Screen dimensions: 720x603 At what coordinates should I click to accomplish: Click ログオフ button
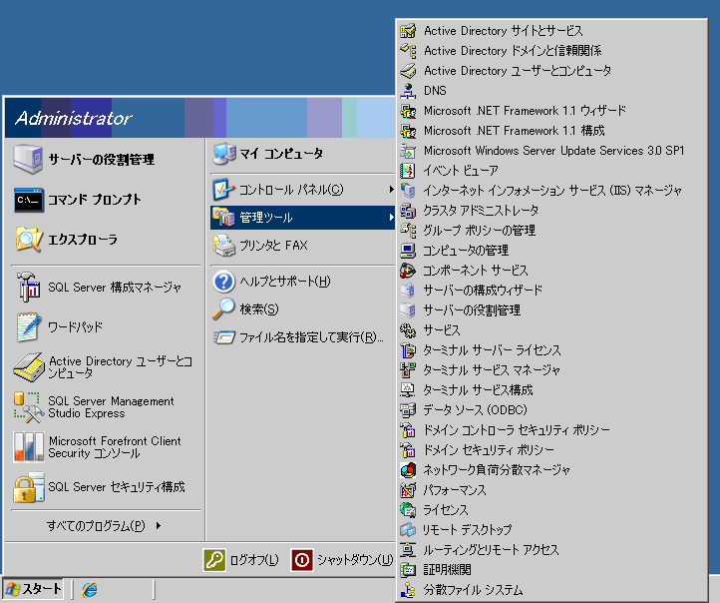coord(241,560)
